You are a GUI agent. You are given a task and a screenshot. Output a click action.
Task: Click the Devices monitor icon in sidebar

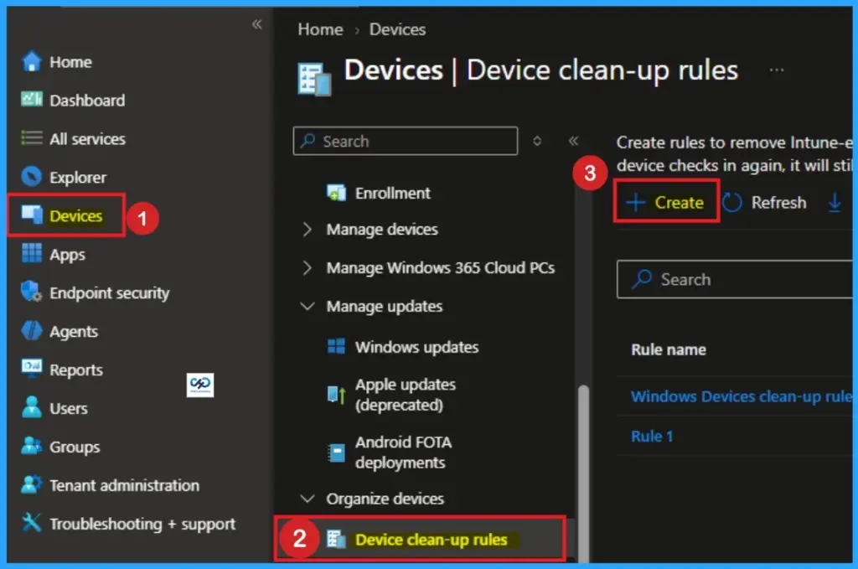[x=32, y=215]
